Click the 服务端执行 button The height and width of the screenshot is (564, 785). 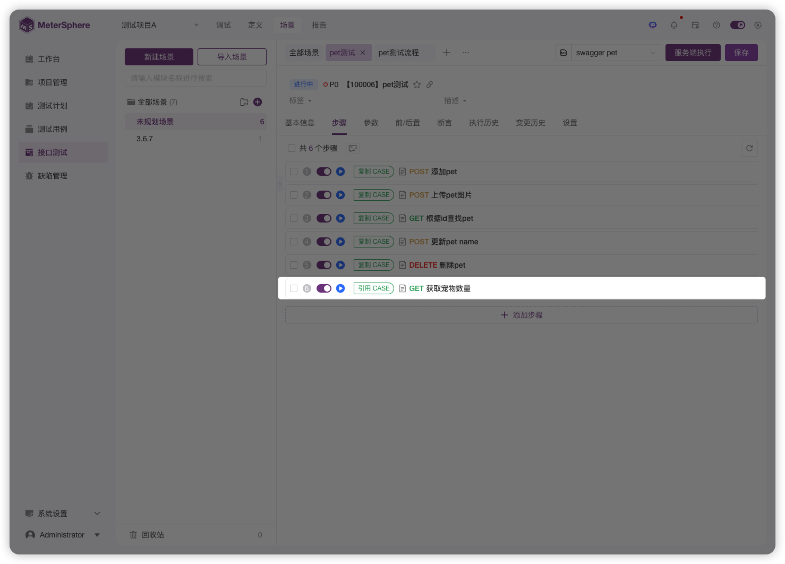(693, 53)
